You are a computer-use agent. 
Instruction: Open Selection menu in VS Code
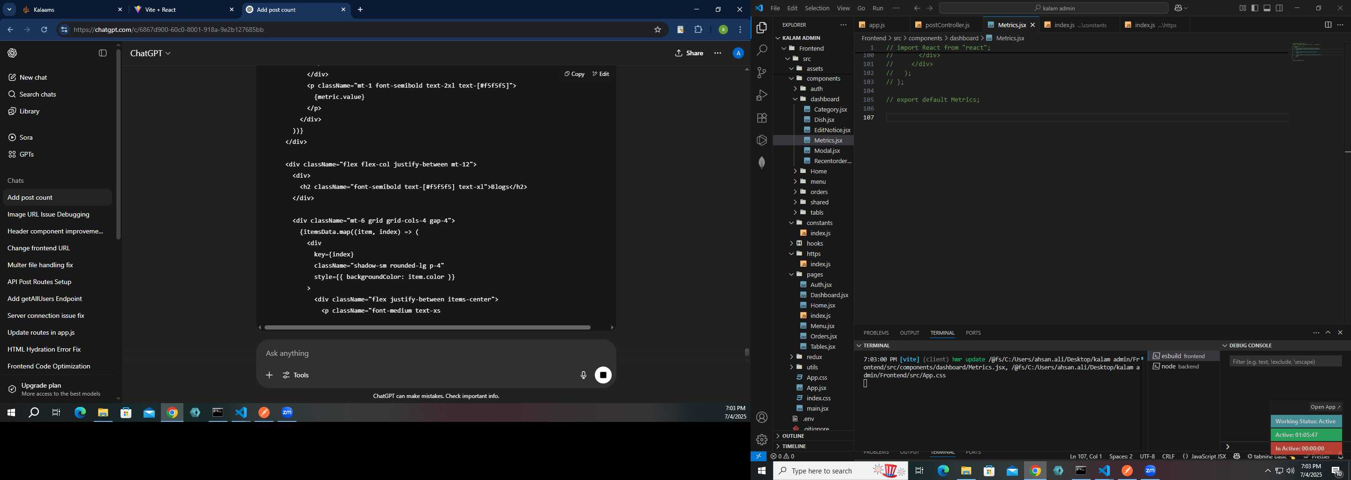[817, 8]
